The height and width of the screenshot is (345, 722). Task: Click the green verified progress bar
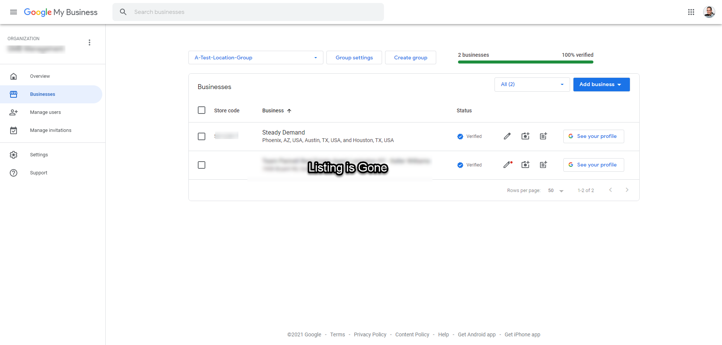pos(525,62)
